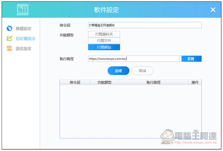Click the EN/CH icon beside 語言設定
The height and width of the screenshot is (151, 223).
pyautogui.click(x=9, y=49)
